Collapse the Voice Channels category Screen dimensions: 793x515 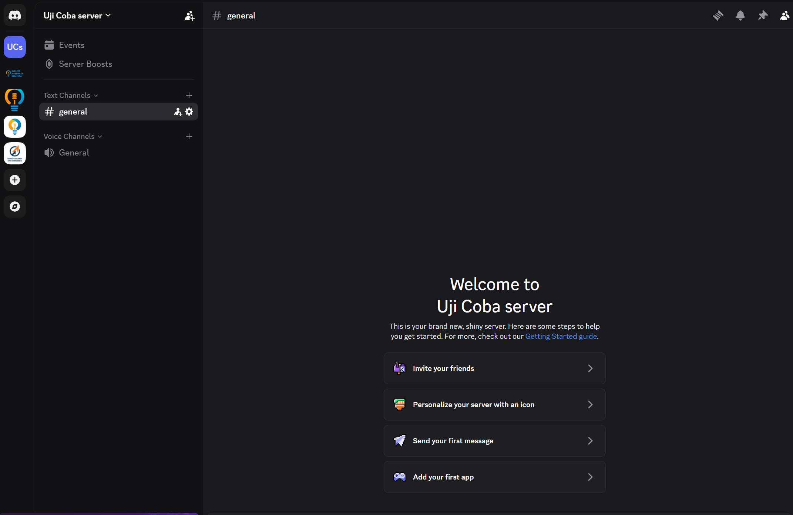73,136
